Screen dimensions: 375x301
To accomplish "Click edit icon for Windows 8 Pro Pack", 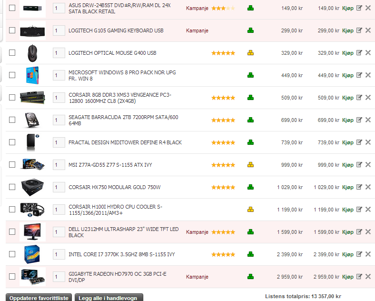I will point(359,75).
